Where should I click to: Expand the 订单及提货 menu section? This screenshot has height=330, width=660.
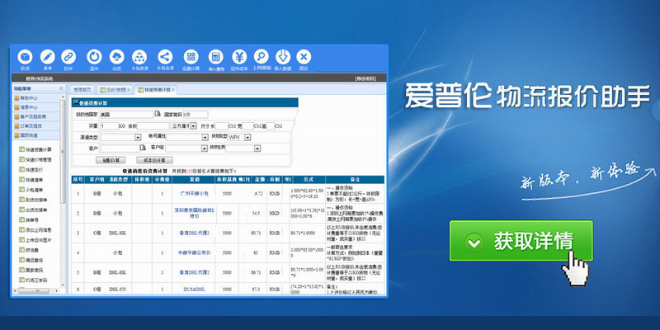pyautogui.click(x=35, y=126)
